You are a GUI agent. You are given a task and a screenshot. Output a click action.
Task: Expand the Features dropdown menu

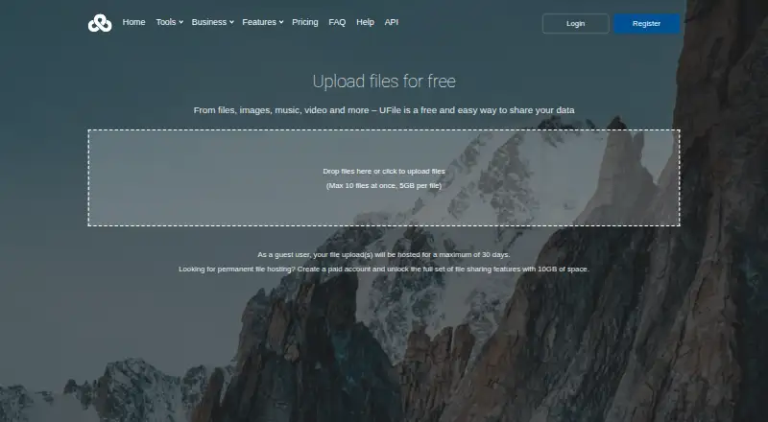pos(262,22)
